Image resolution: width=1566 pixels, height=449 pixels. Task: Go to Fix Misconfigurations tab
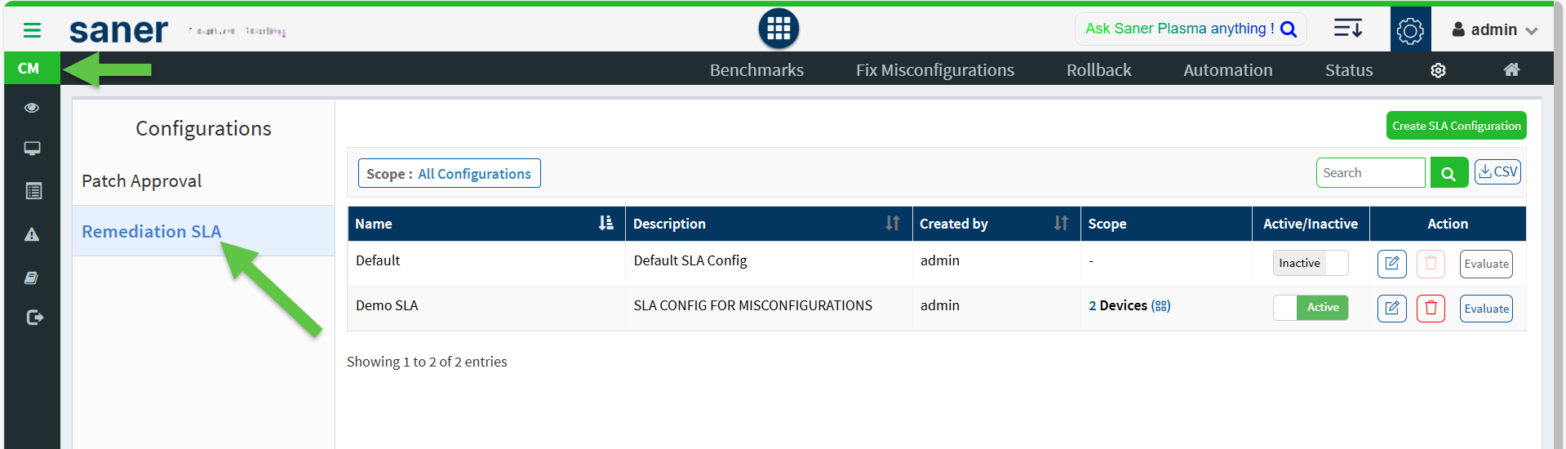click(x=934, y=70)
